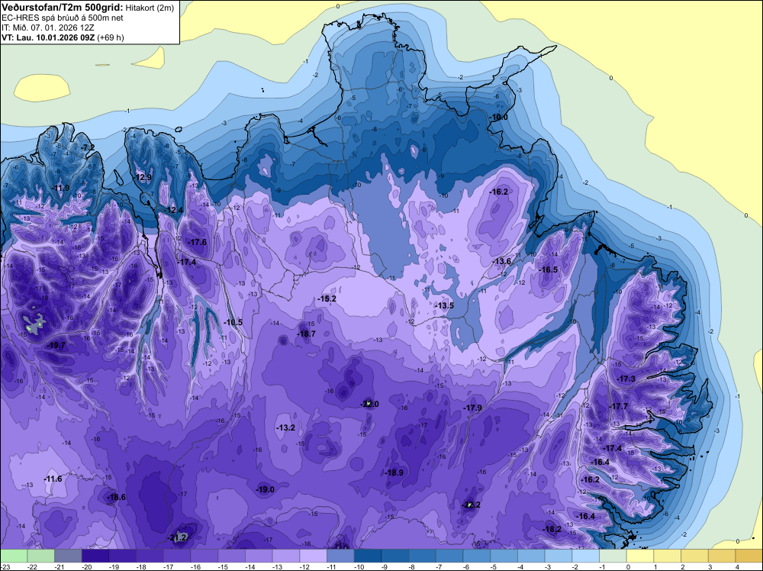Click the -22.2 cold spot label
Viewport: 763px width, 571px height.
[471, 505]
